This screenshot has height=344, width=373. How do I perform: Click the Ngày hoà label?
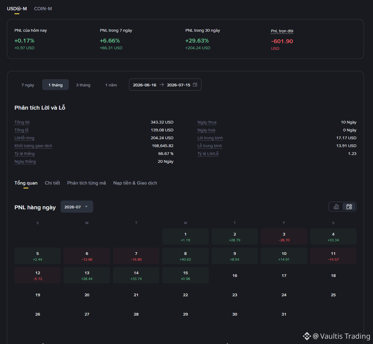point(206,130)
